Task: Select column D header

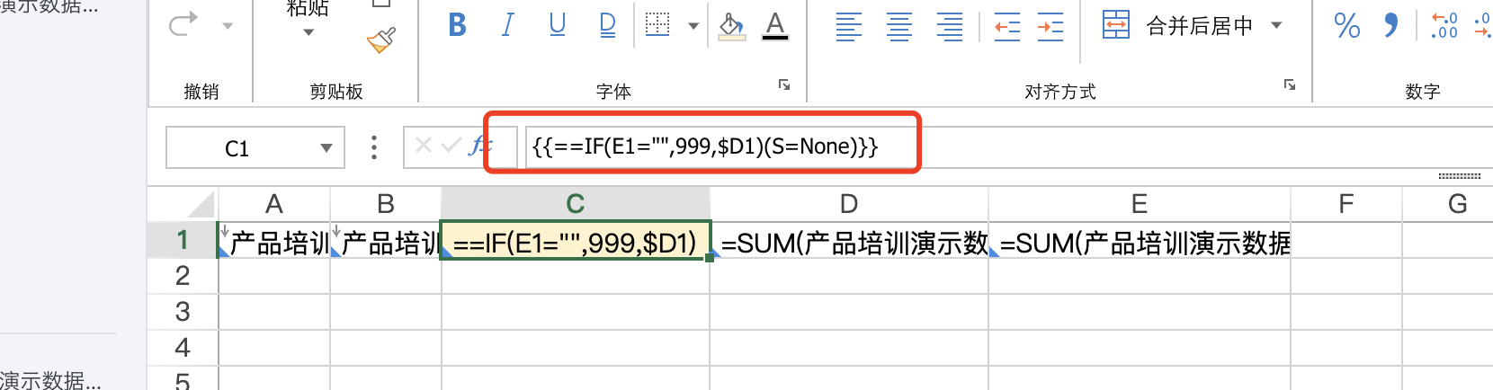Action: (x=849, y=204)
